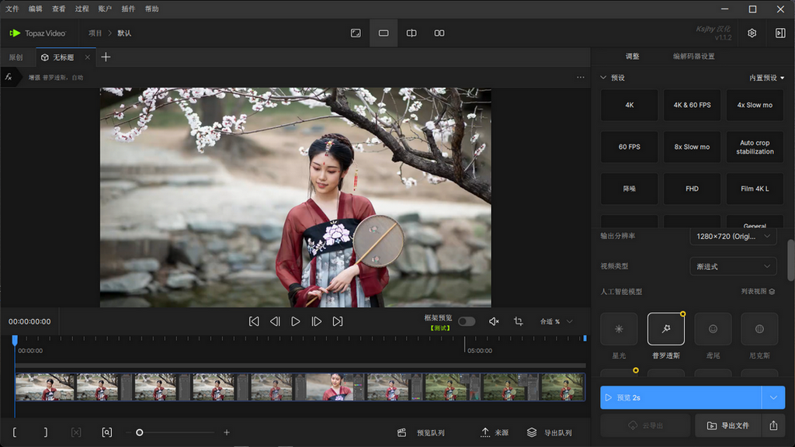Expand the 视频类型 dropdown
The height and width of the screenshot is (447, 795).
click(733, 266)
